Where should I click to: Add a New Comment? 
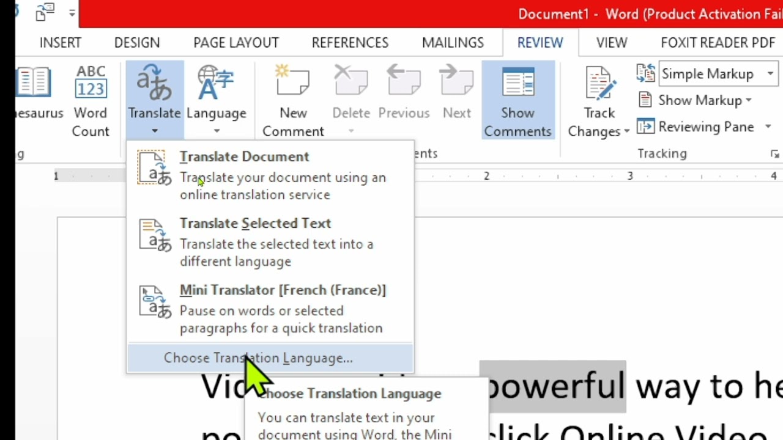293,101
